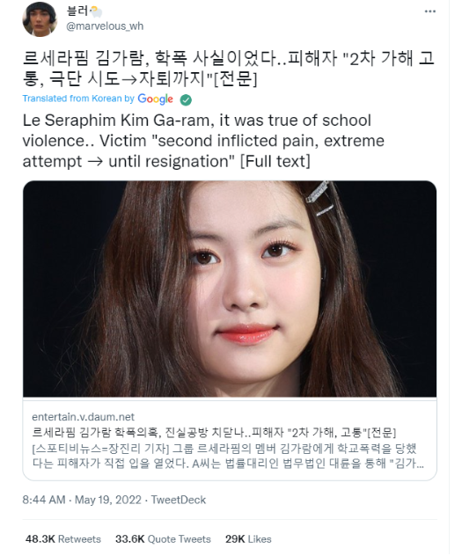The height and width of the screenshot is (556, 462).
Task: Click the Google logo in translation notice
Action: coord(155,99)
